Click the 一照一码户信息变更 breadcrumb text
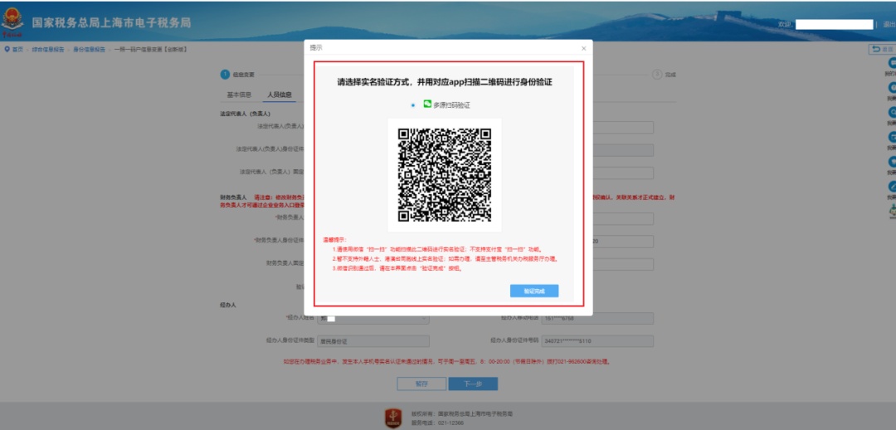The height and width of the screenshot is (430, 896). click(x=151, y=50)
